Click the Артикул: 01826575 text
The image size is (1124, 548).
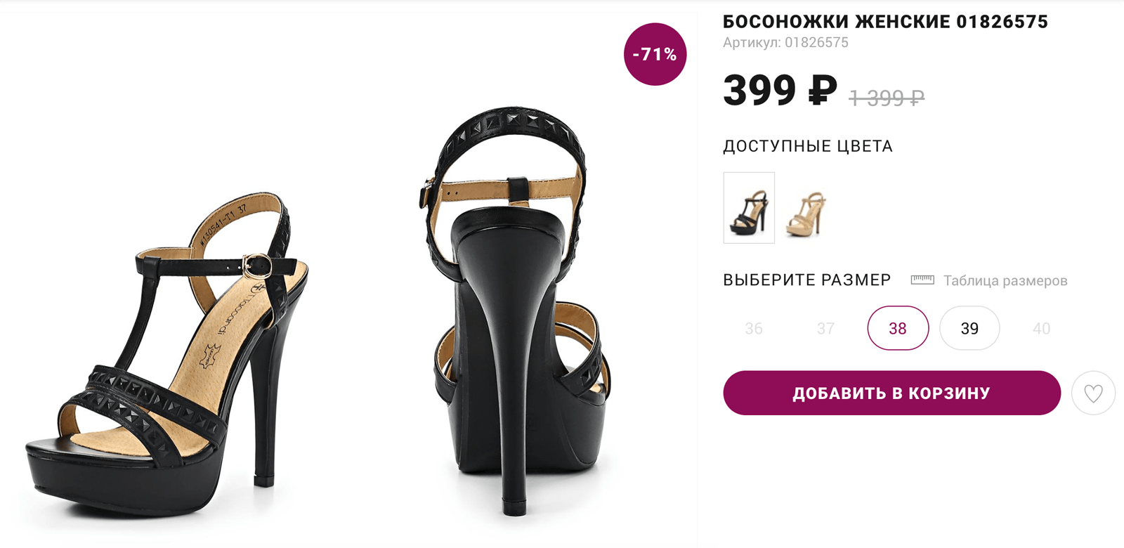click(785, 42)
